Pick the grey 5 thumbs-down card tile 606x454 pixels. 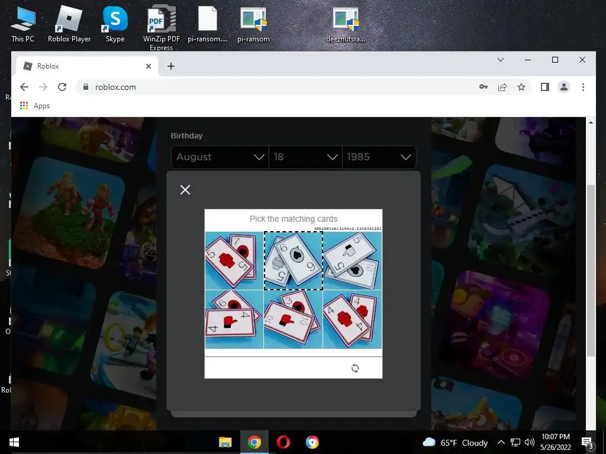353,261
